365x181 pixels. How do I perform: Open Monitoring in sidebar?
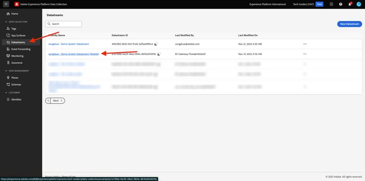pyautogui.click(x=17, y=56)
